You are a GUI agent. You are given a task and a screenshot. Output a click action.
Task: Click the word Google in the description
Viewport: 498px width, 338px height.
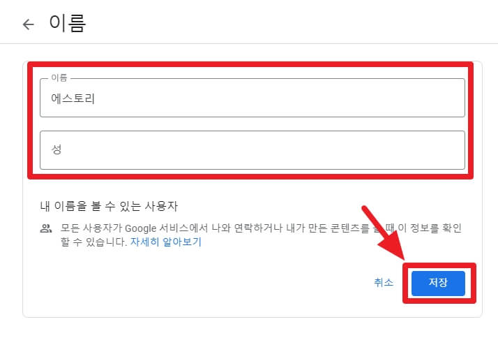[x=140, y=228]
